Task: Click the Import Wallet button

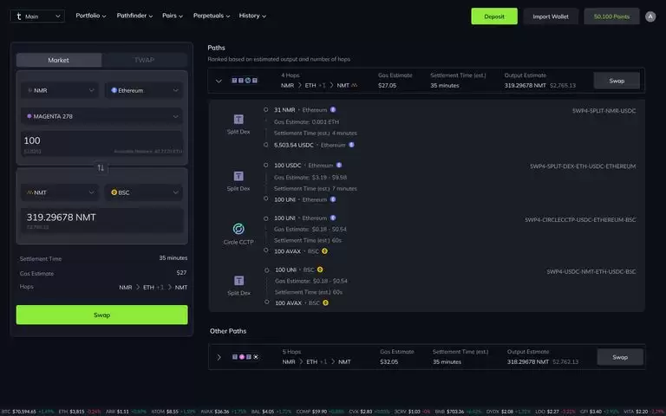Action: 551,16
